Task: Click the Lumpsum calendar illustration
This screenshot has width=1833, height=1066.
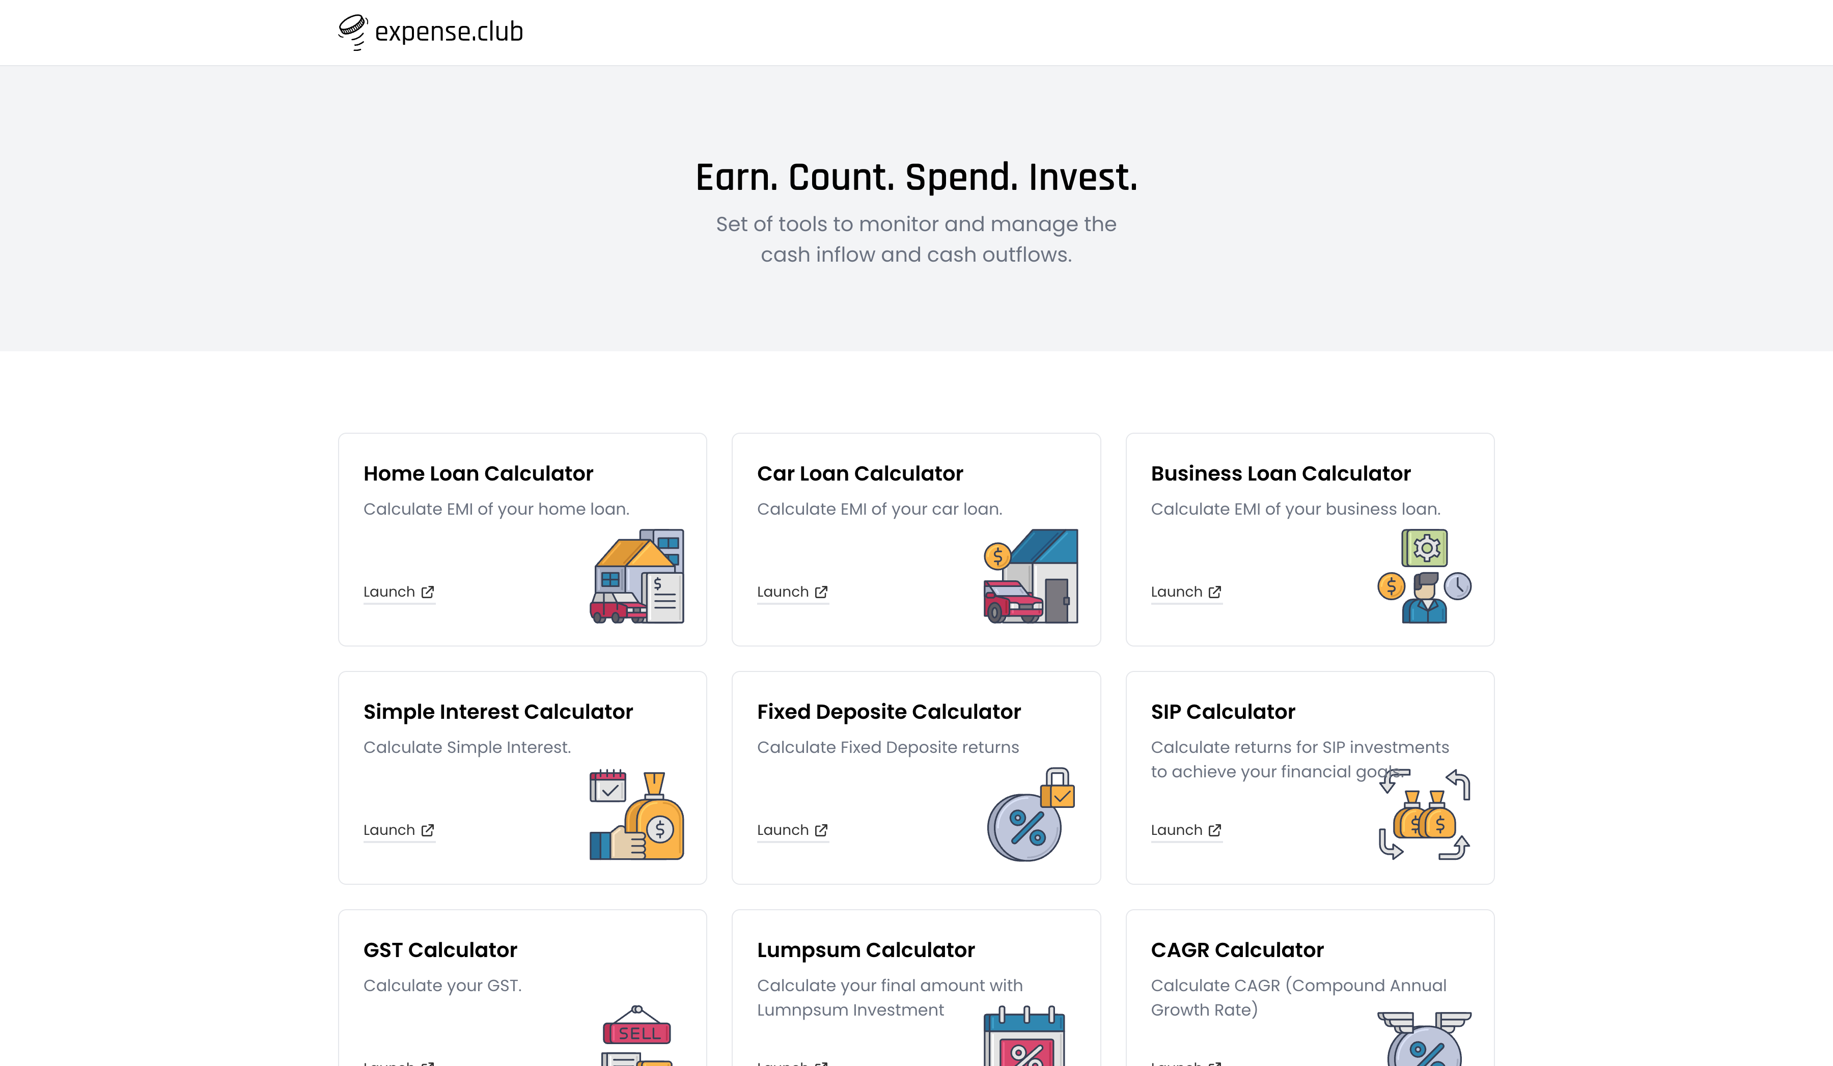Action: pos(1024,1035)
